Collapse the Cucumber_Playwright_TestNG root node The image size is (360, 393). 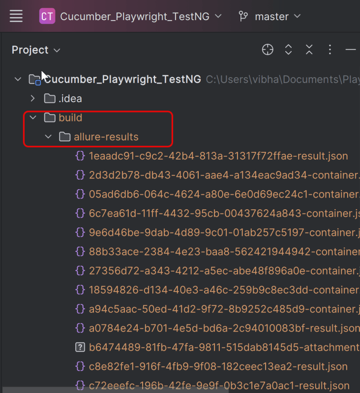pyautogui.click(x=18, y=79)
